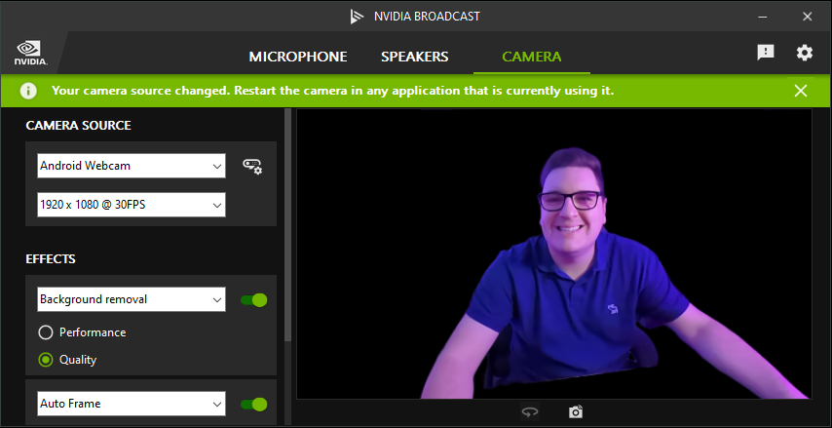Open camera device settings icon
The height and width of the screenshot is (428, 832).
[x=252, y=167]
